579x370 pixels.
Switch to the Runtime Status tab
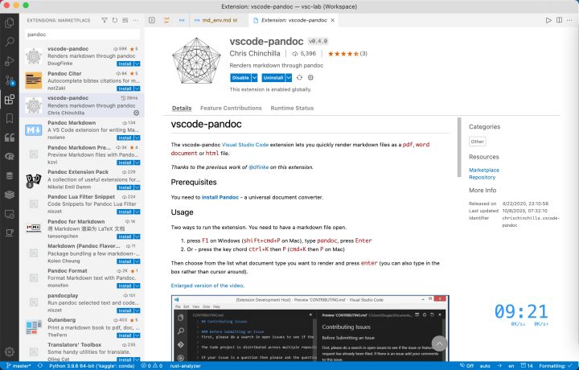292,109
